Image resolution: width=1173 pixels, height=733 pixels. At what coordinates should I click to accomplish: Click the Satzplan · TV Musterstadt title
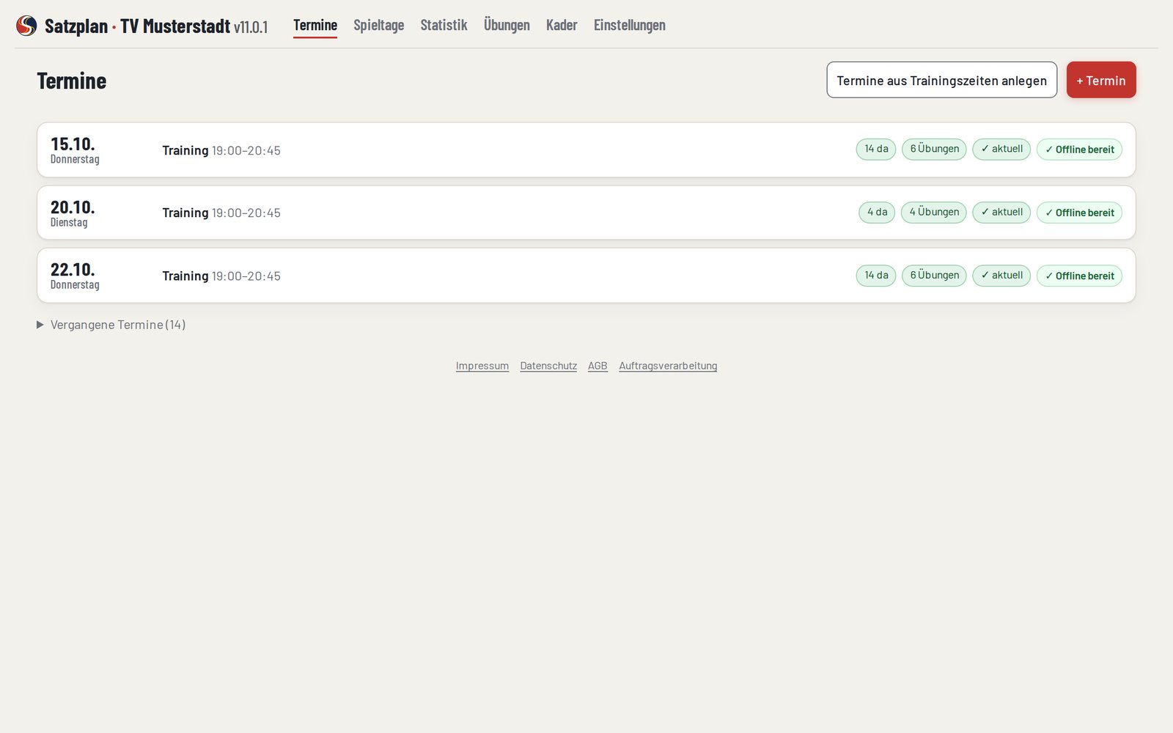[137, 26]
